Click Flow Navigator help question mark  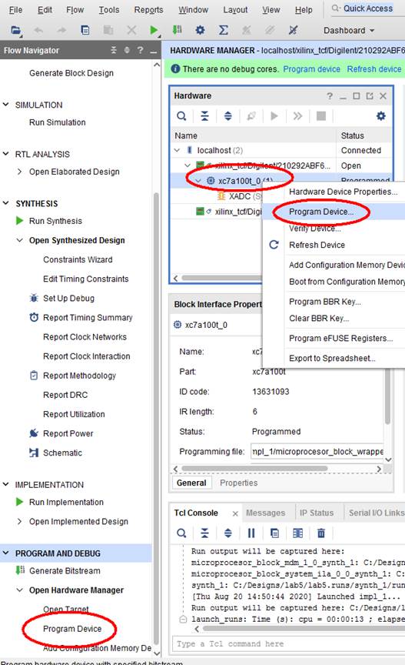[140, 50]
